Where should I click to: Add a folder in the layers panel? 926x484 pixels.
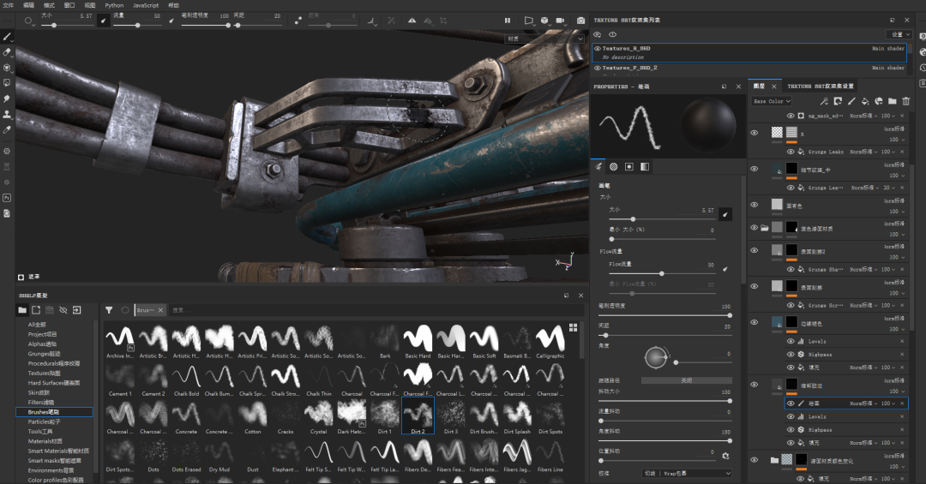(893, 102)
